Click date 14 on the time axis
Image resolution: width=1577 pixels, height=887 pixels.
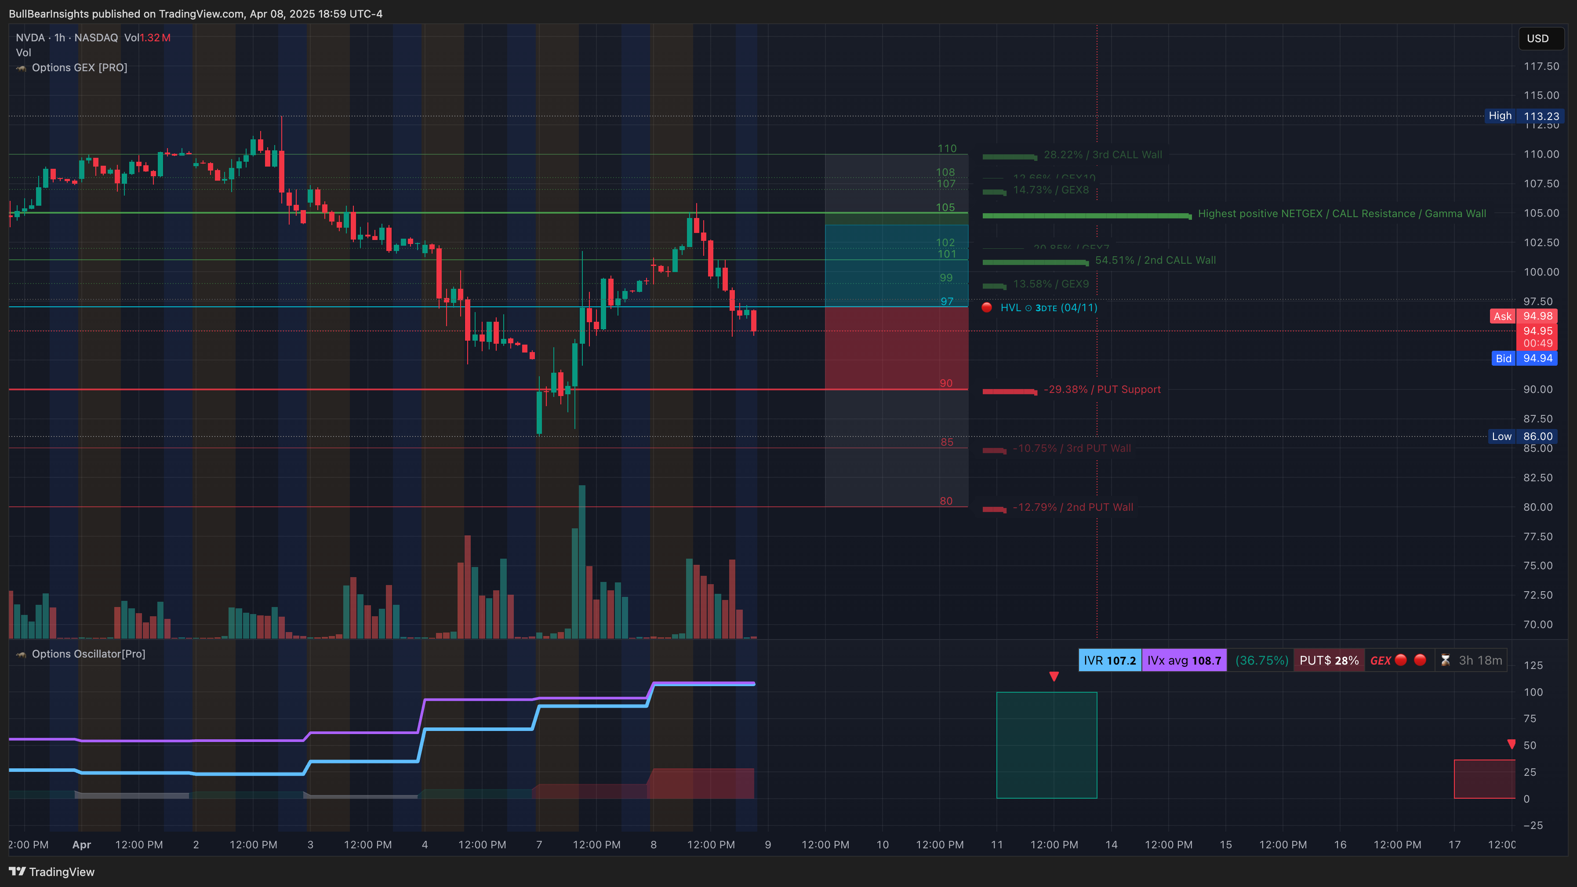[x=1111, y=845]
